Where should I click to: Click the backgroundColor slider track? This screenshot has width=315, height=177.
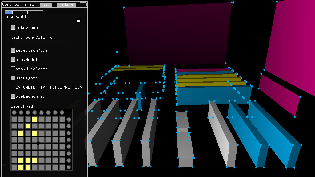pyautogui.click(x=38, y=42)
